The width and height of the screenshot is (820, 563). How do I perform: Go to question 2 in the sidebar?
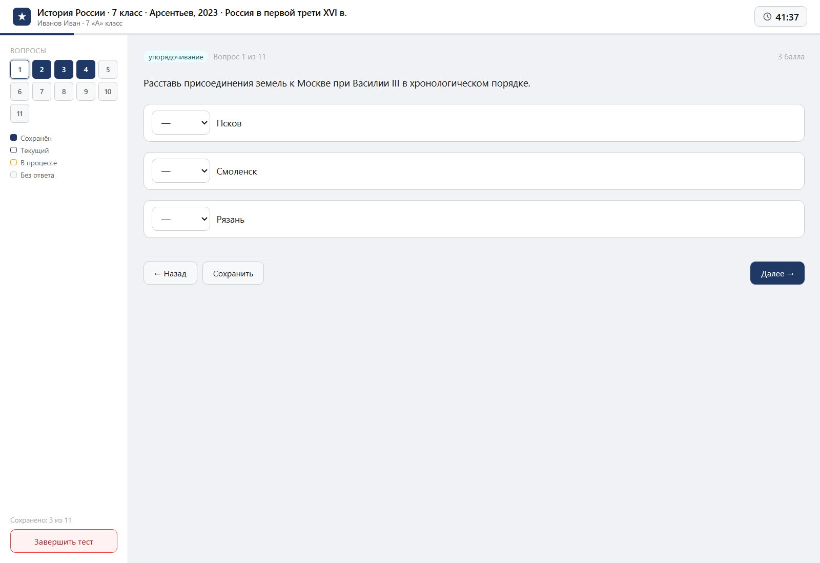pos(42,70)
